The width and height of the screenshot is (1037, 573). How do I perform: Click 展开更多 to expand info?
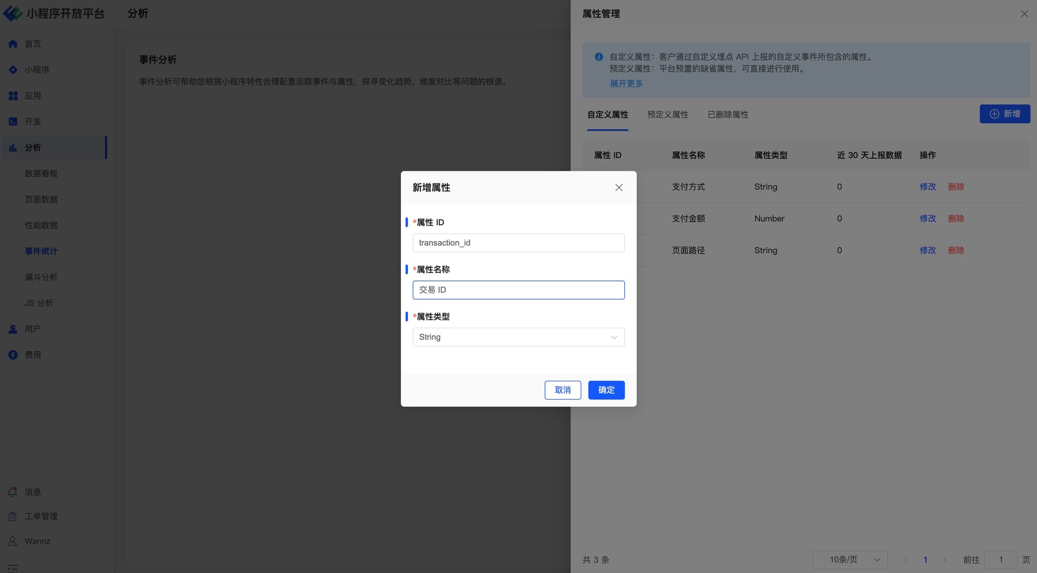tap(626, 83)
